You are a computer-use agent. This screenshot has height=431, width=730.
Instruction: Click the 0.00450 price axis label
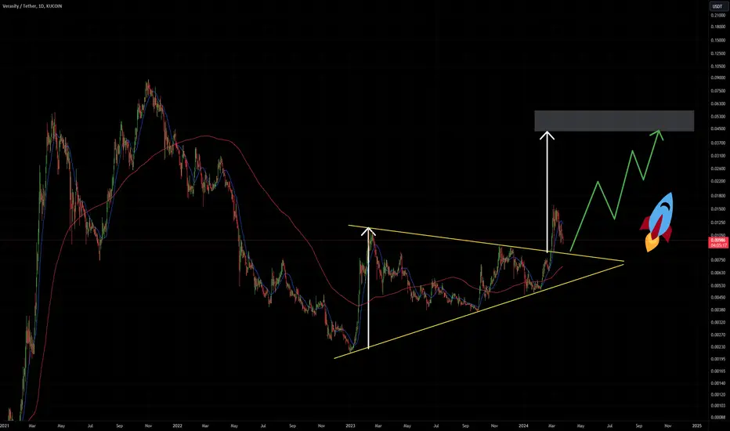click(718, 297)
